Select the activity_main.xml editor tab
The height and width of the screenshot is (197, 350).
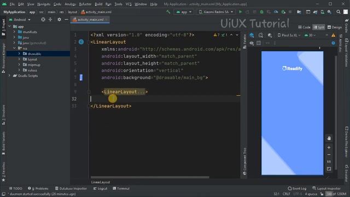(x=90, y=20)
